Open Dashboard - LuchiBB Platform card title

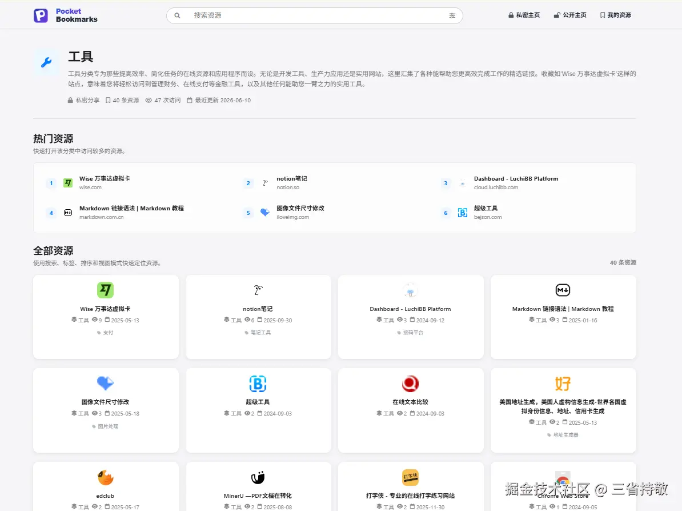[x=410, y=309]
